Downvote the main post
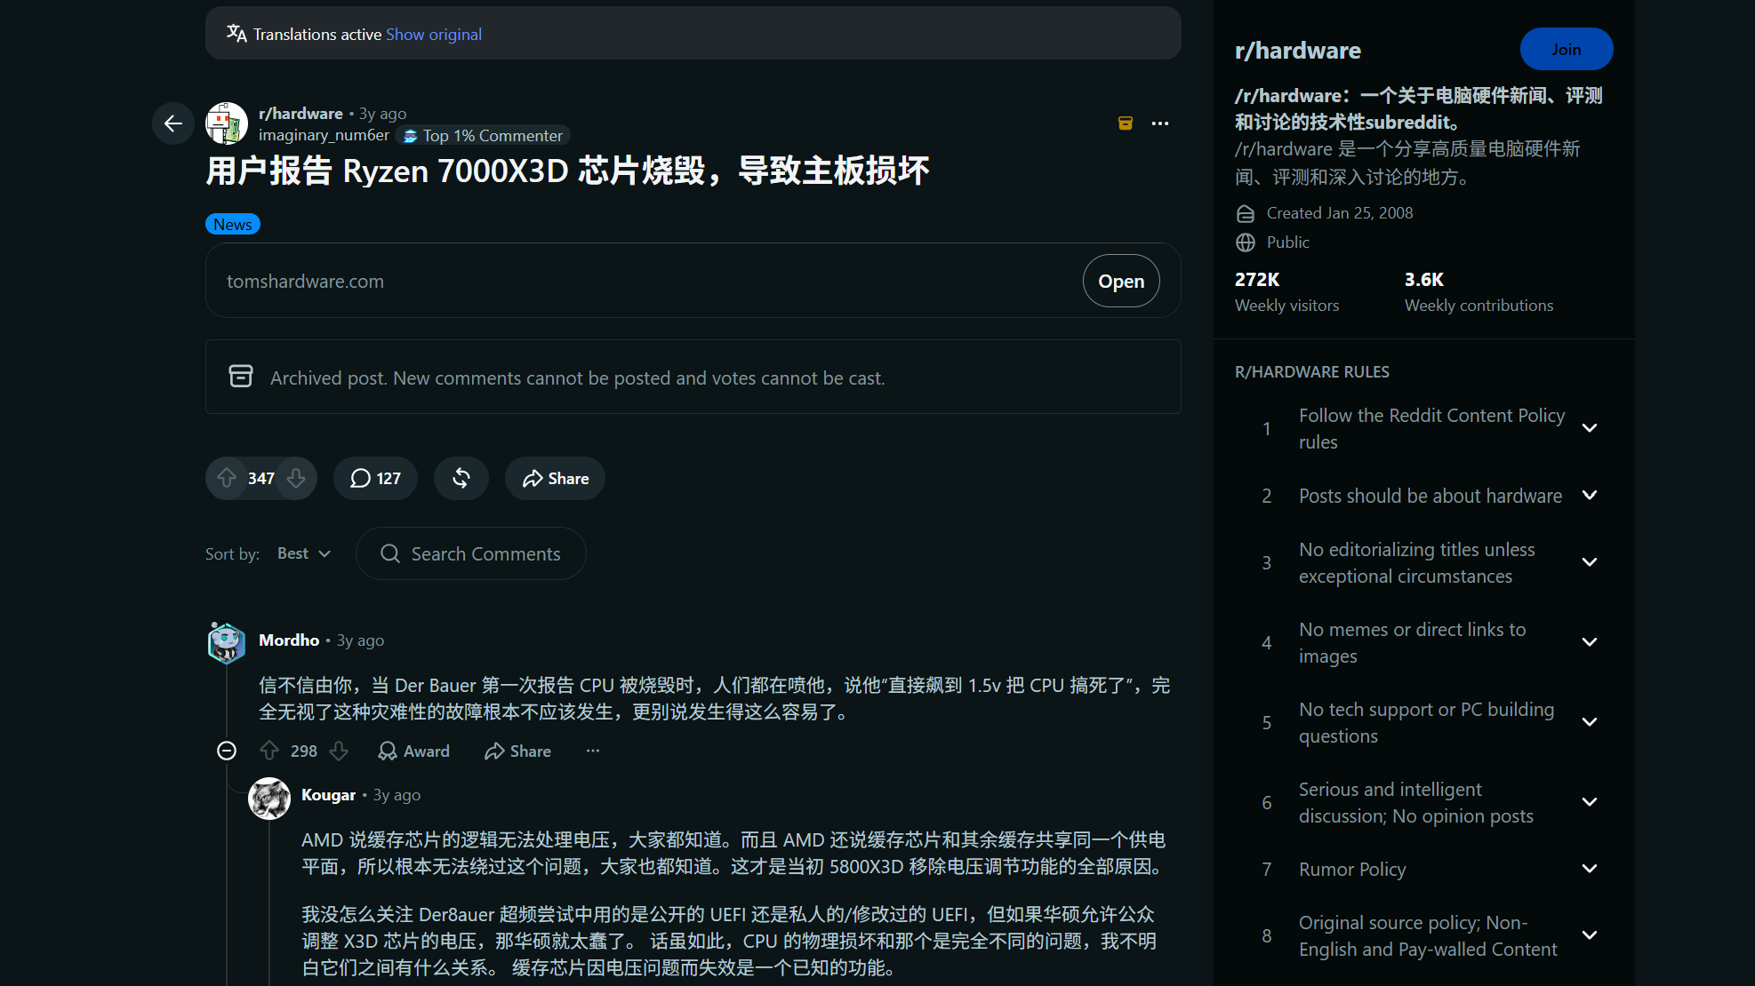This screenshot has height=986, width=1755. [296, 478]
